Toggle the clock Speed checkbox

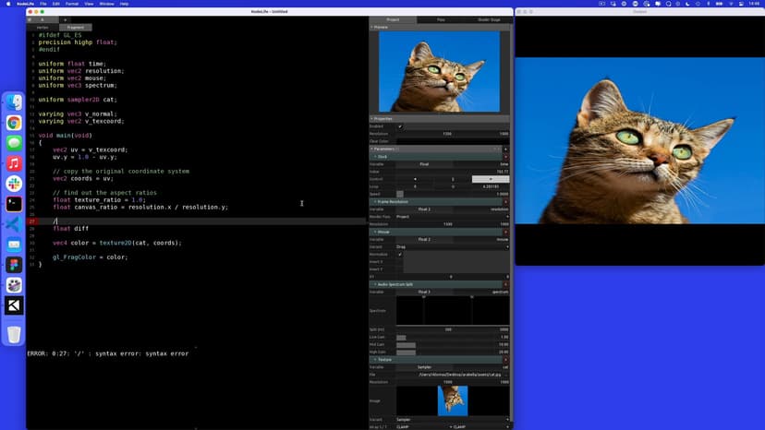point(400,194)
